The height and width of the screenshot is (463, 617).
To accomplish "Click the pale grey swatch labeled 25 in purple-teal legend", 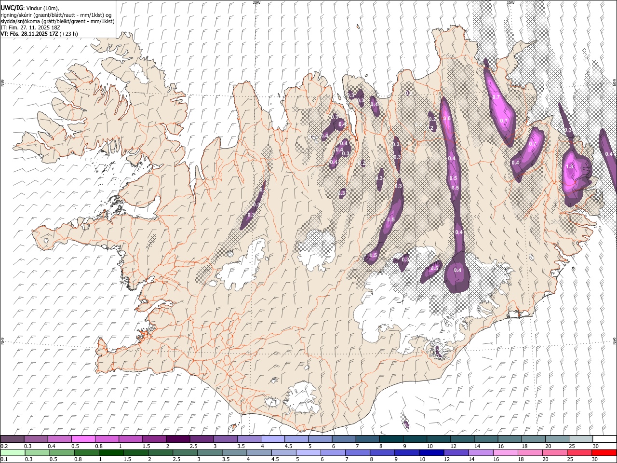I will pos(581,439).
